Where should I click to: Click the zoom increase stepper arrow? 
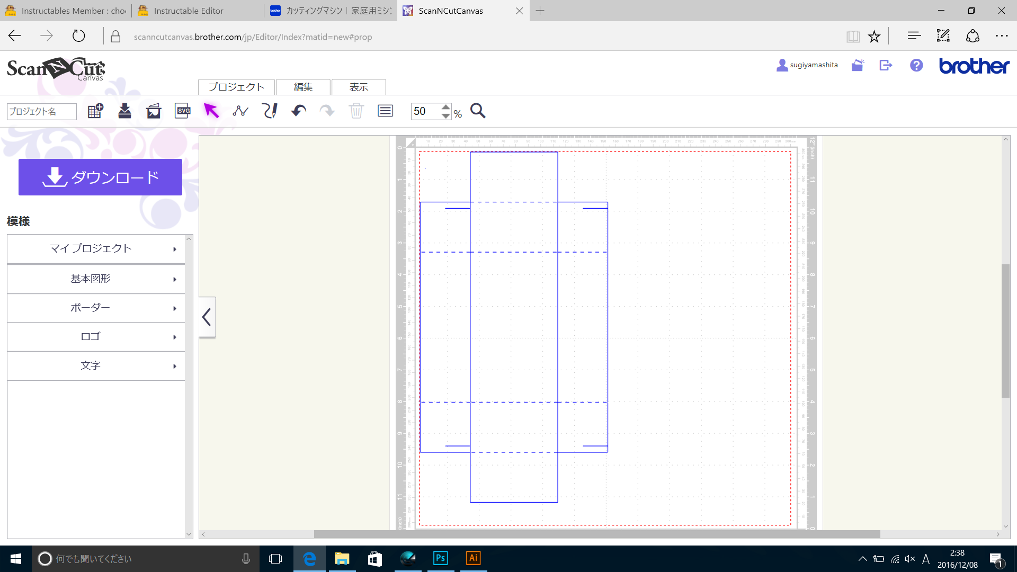point(445,107)
